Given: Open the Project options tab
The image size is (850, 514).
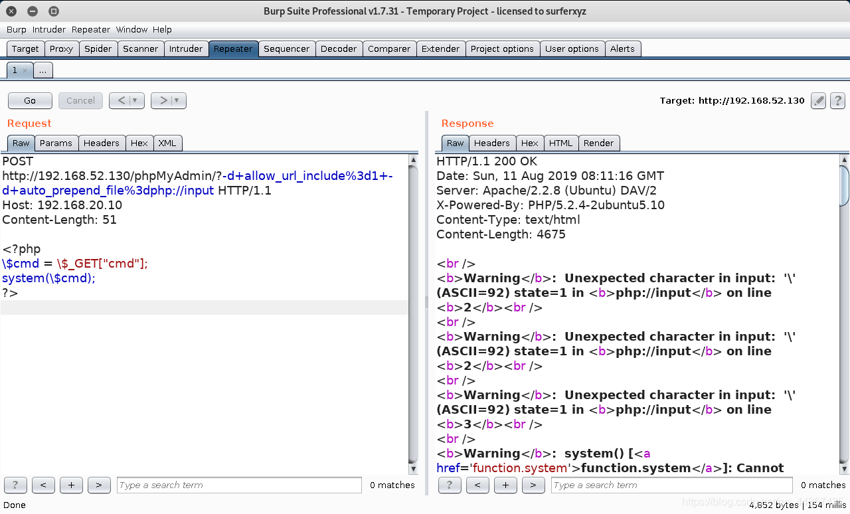Looking at the screenshot, I should point(502,49).
